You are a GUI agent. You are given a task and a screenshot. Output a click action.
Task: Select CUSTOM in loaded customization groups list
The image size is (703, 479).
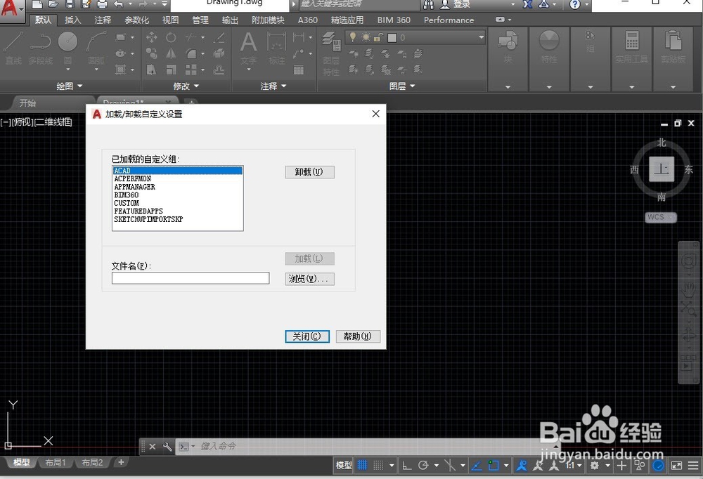click(178, 203)
